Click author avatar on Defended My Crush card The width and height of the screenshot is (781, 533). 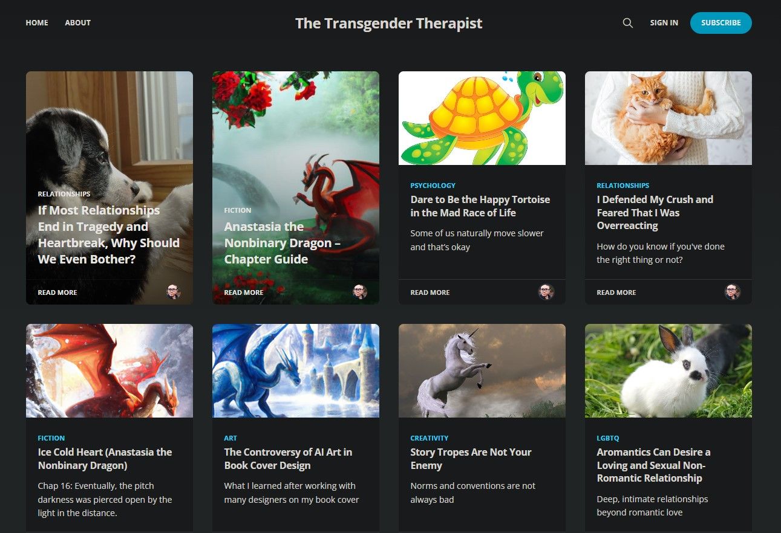pyautogui.click(x=733, y=292)
